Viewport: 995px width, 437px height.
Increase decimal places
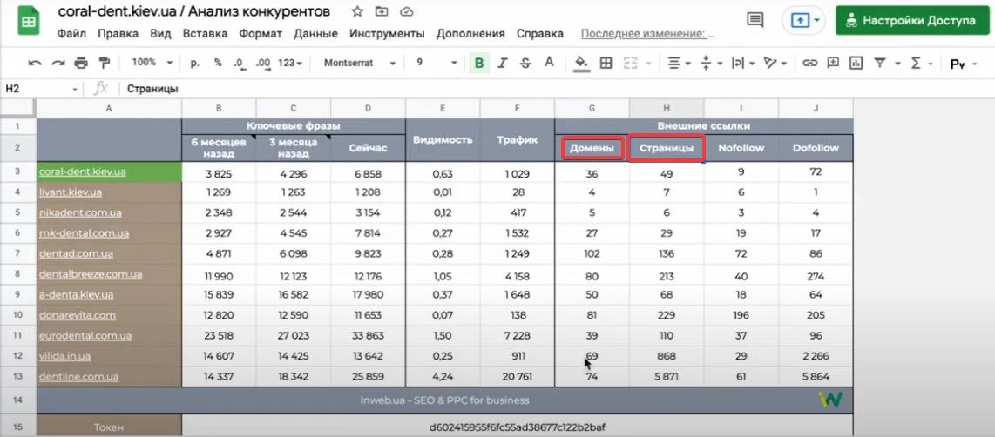point(262,63)
